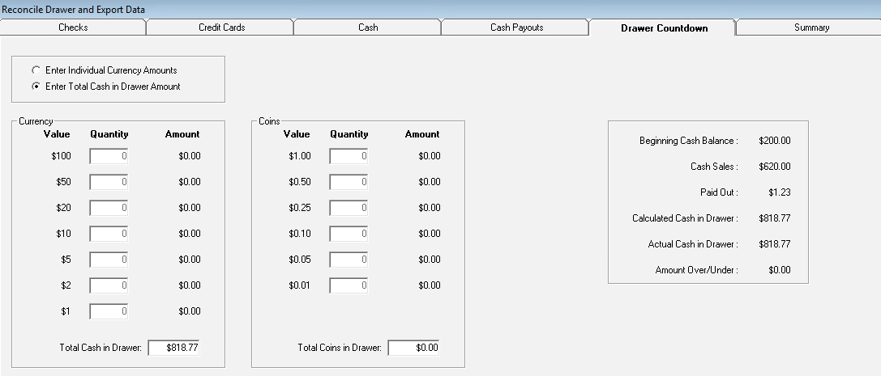View the Summary tab
The image size is (881, 376).
(811, 27)
